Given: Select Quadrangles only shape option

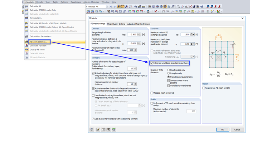Looking at the screenshot, I should coord(169,70).
